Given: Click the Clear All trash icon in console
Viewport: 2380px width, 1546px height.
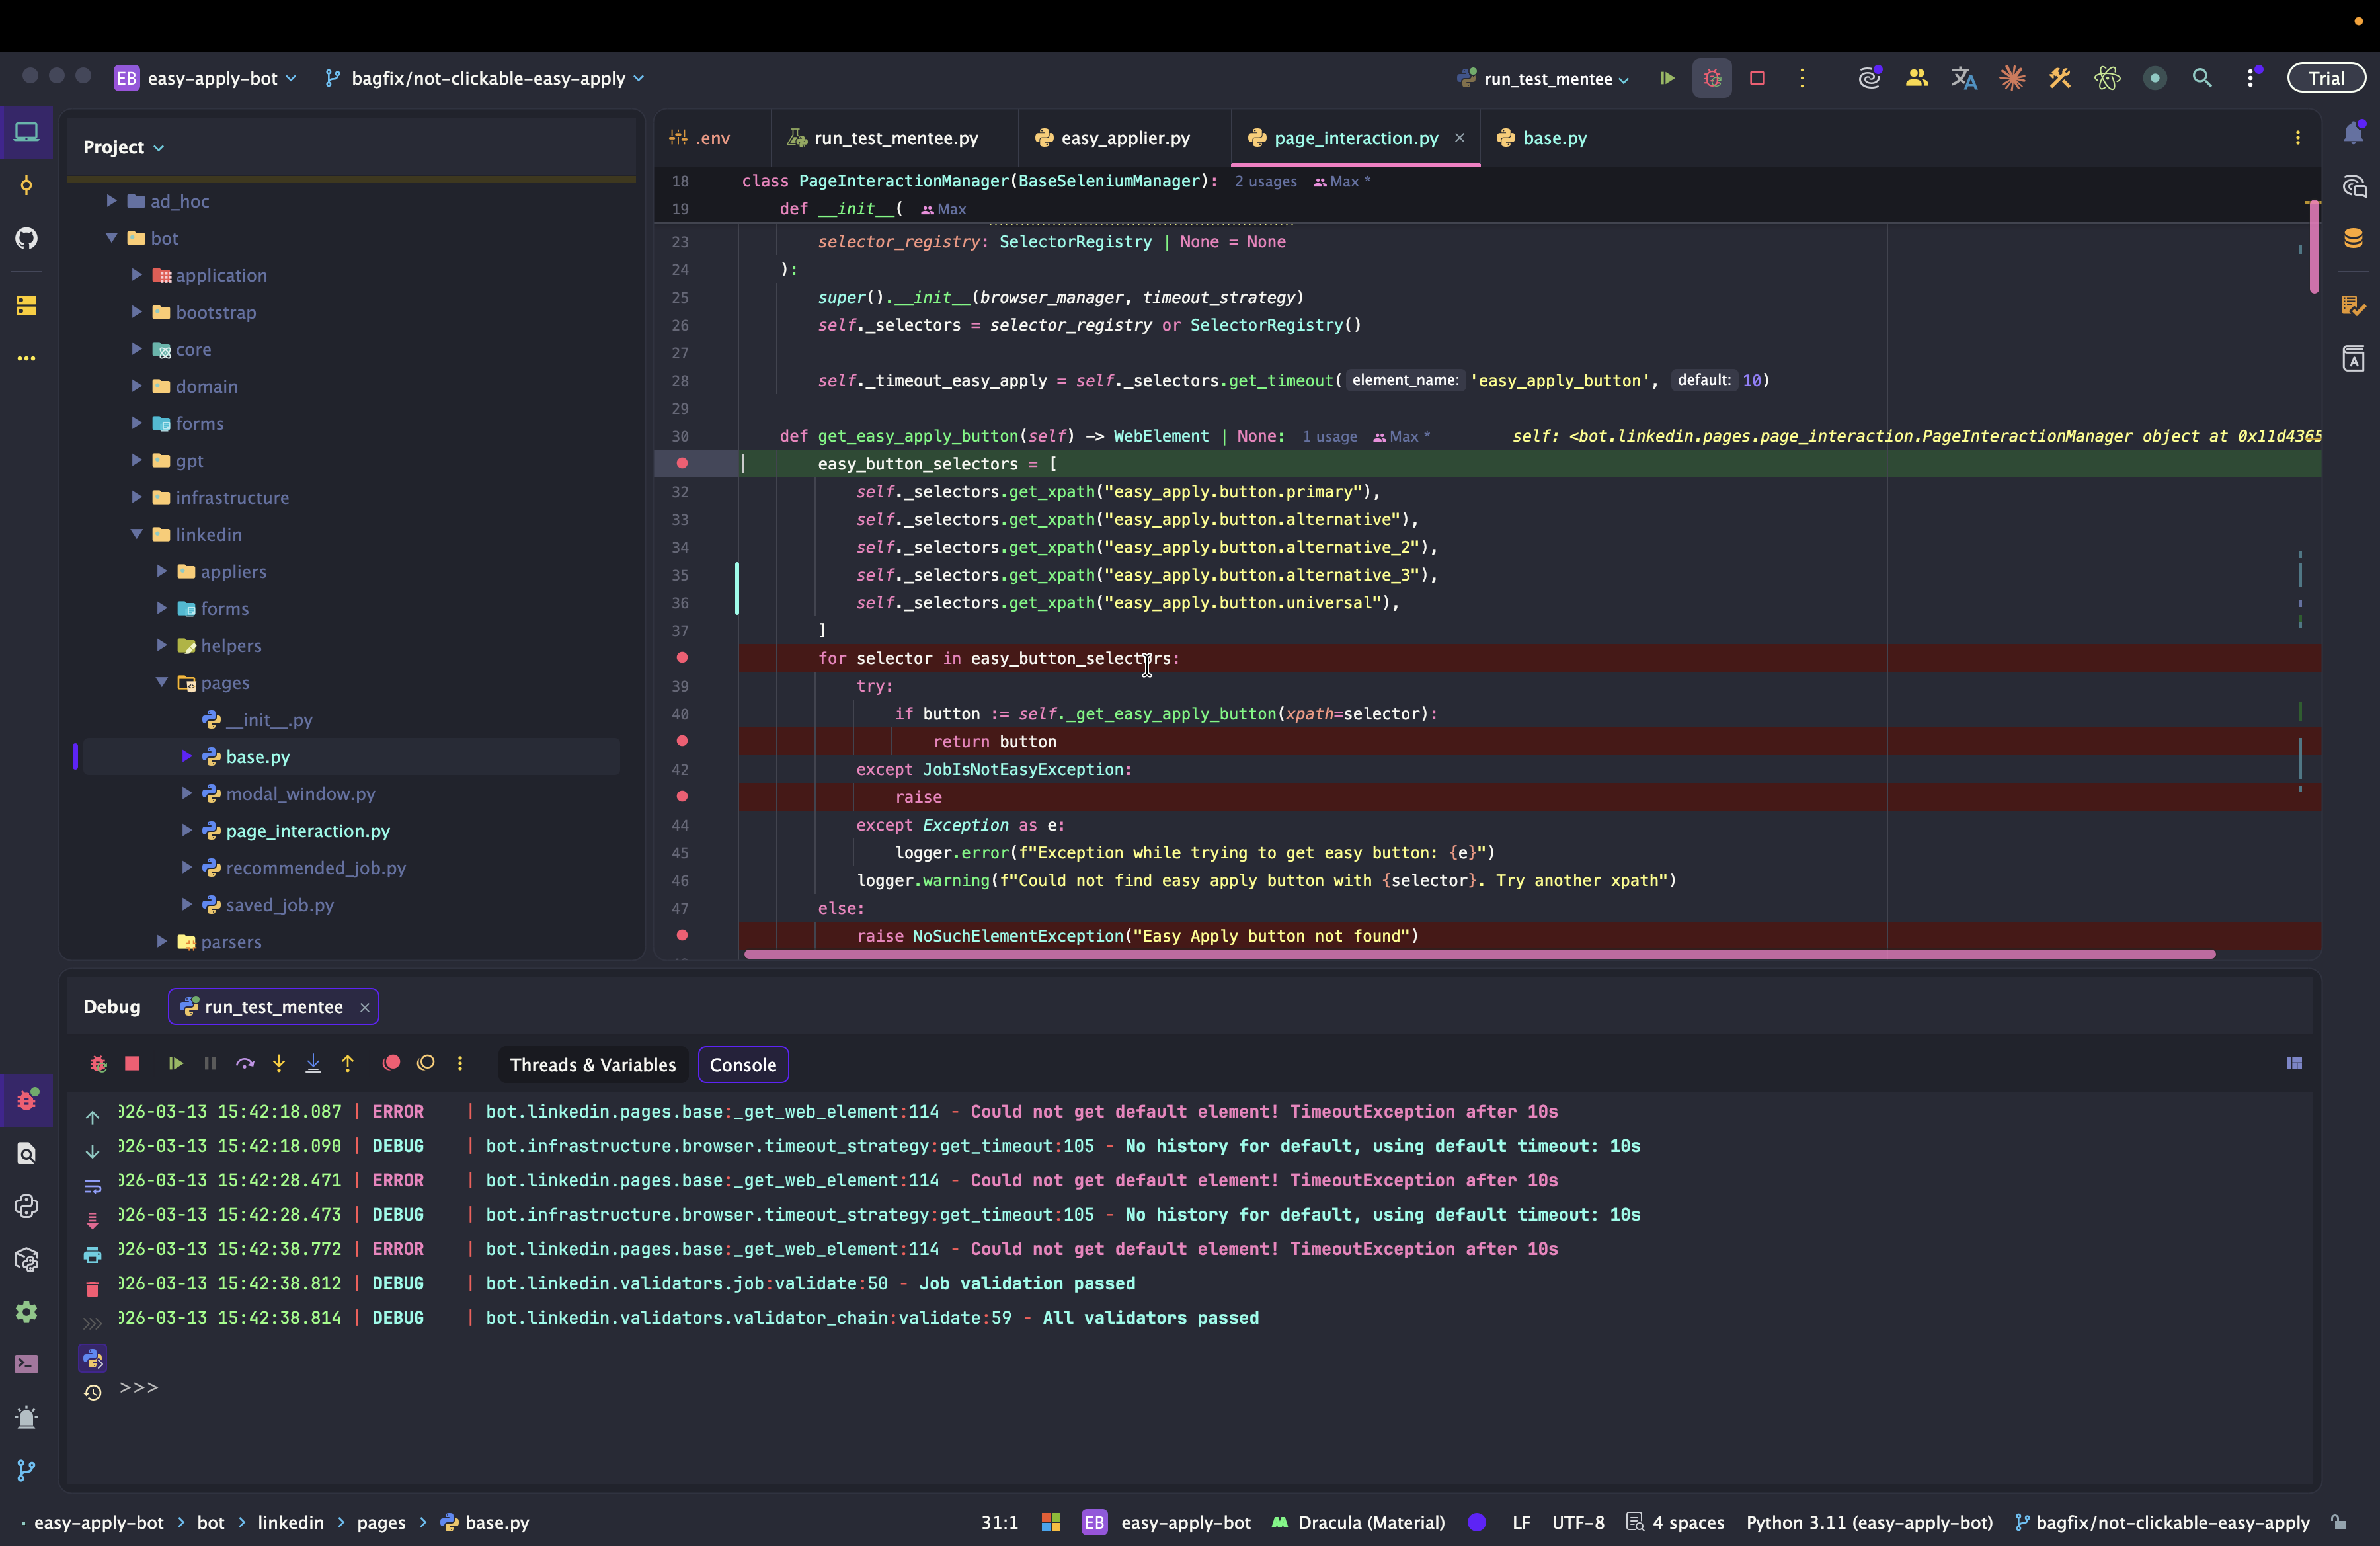Looking at the screenshot, I should click(x=92, y=1289).
